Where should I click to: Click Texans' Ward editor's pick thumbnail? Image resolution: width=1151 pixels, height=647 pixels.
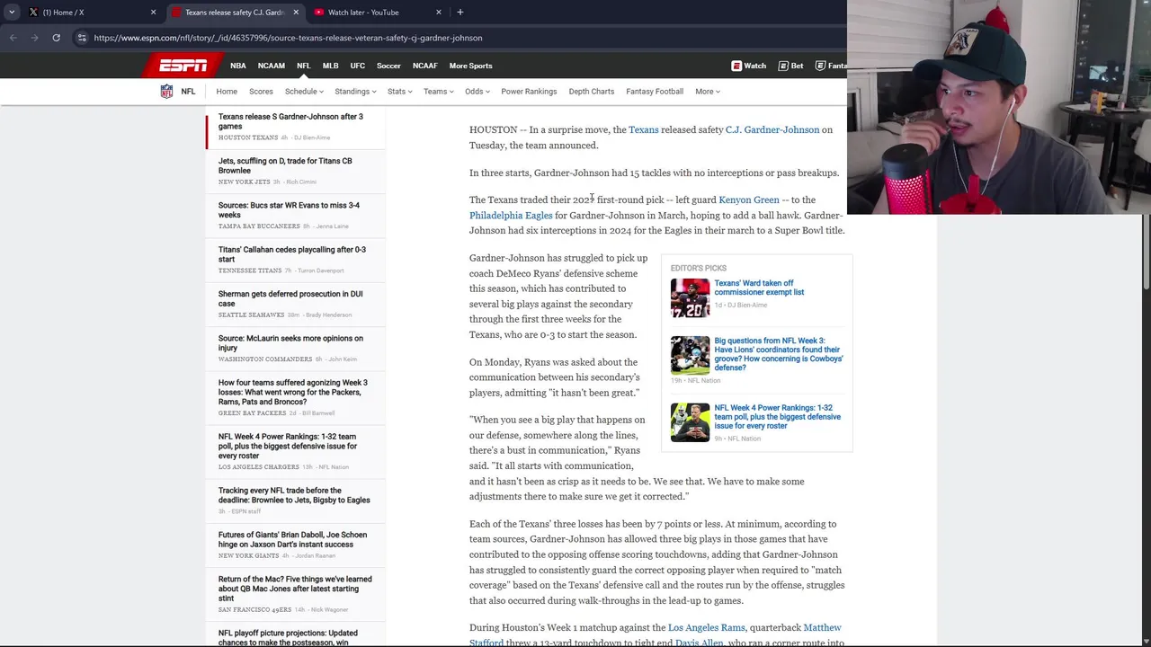[690, 298]
